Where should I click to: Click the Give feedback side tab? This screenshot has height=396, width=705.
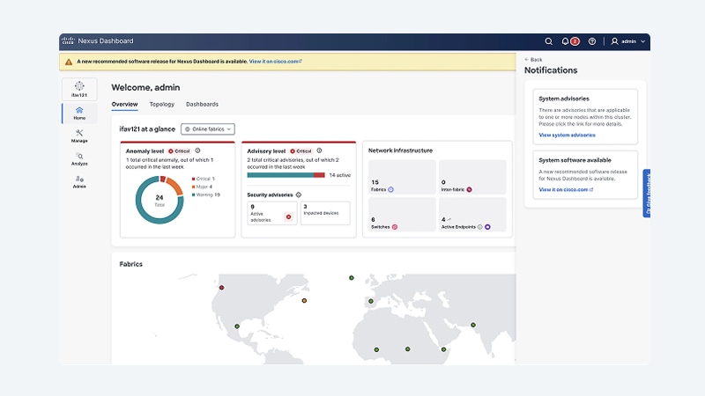click(647, 194)
